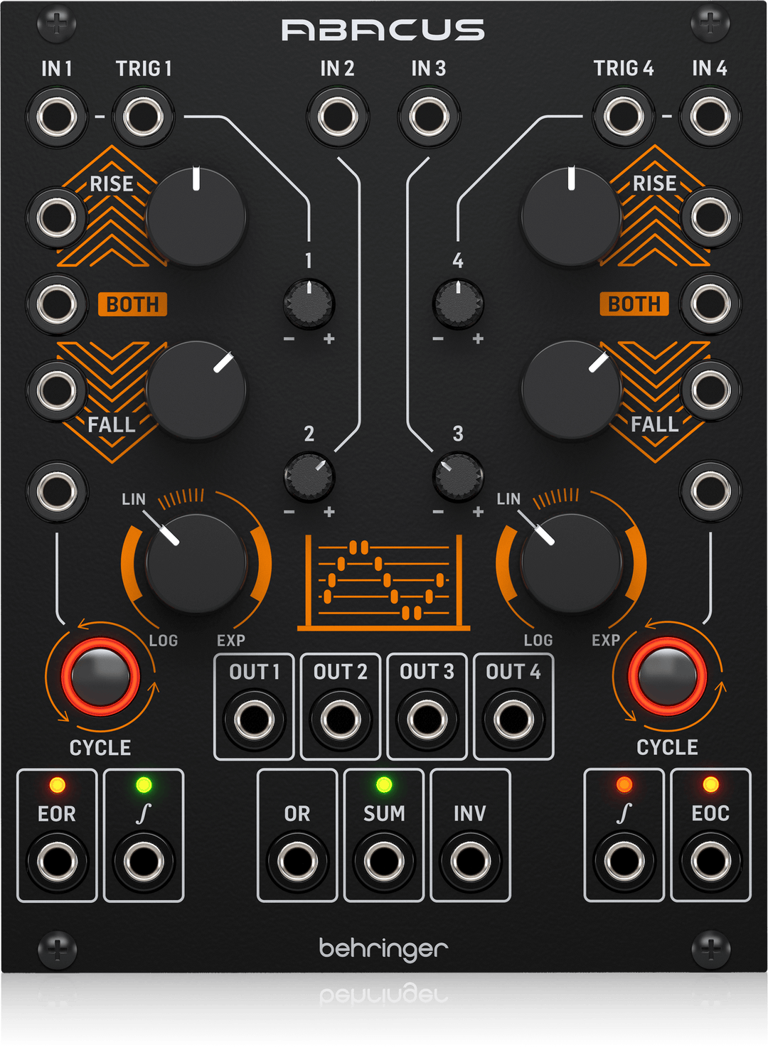Select the TRIG 4 jack socket

[x=624, y=116]
